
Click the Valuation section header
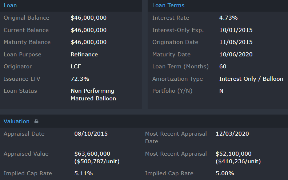click(x=16, y=121)
